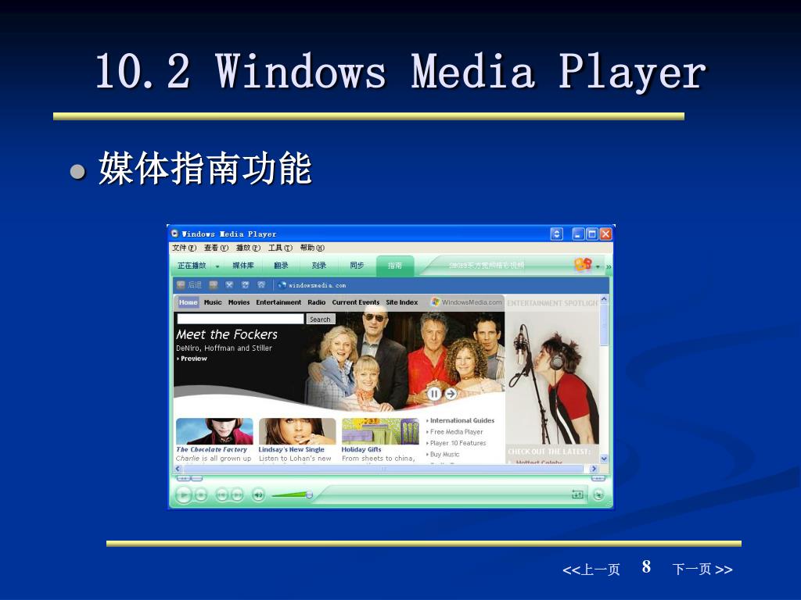Open the Site Index link
Viewport: 801px width, 600px height.
point(402,302)
